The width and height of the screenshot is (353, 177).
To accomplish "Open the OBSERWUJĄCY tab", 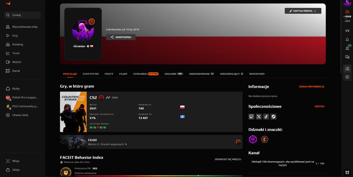I will coord(232,74).
